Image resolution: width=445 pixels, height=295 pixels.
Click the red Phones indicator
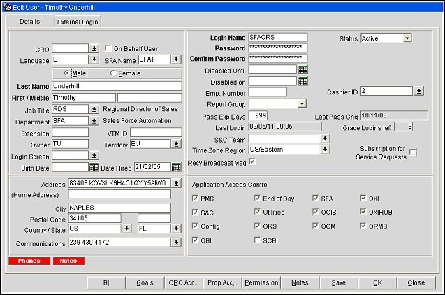29,261
